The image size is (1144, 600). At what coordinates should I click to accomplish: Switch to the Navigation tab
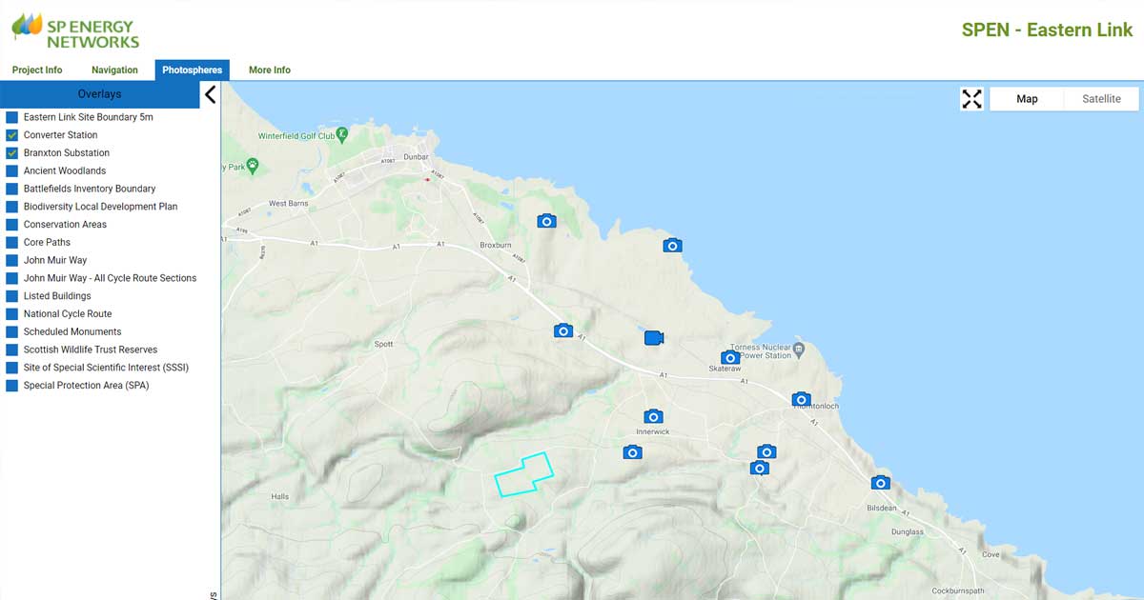114,70
